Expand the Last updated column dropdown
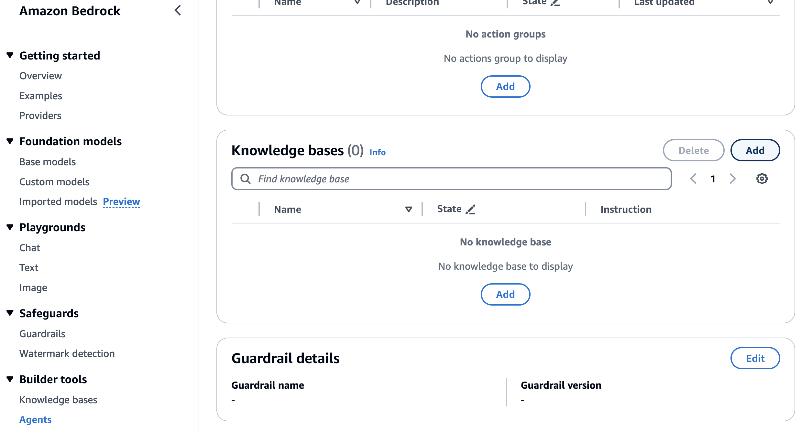The image size is (812, 432). tap(771, 3)
